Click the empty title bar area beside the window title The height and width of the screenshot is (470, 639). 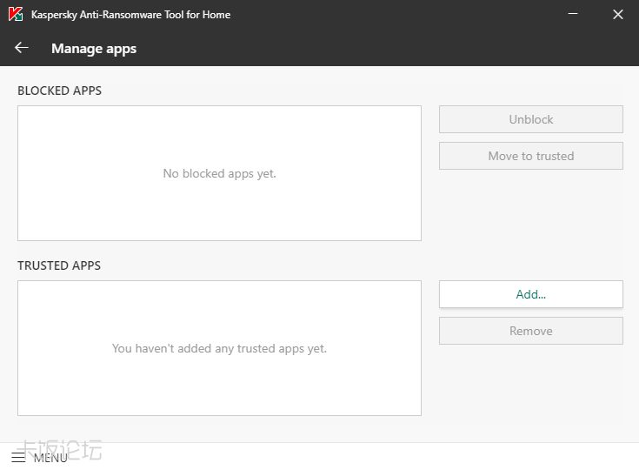click(391, 15)
